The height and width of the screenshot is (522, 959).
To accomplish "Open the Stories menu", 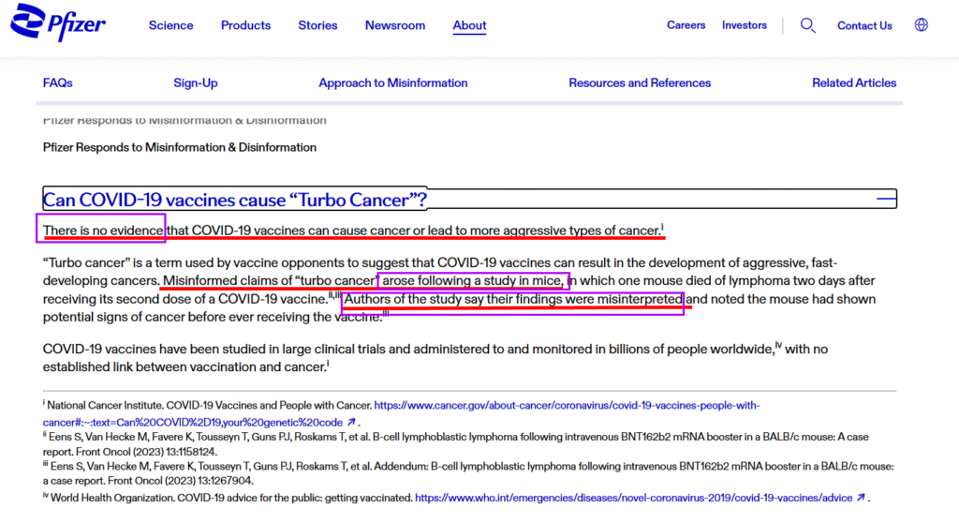I will (317, 25).
